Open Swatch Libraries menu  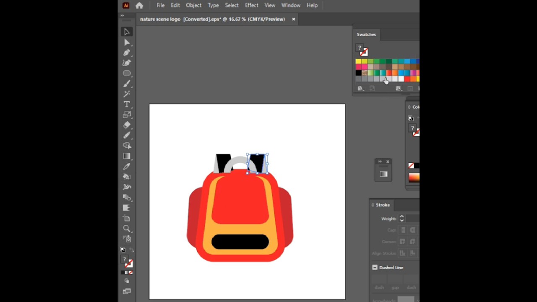click(360, 89)
